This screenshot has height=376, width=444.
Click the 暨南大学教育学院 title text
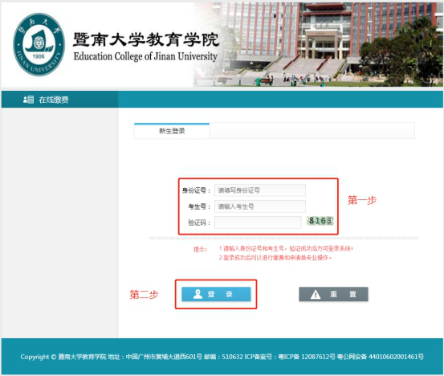point(146,39)
